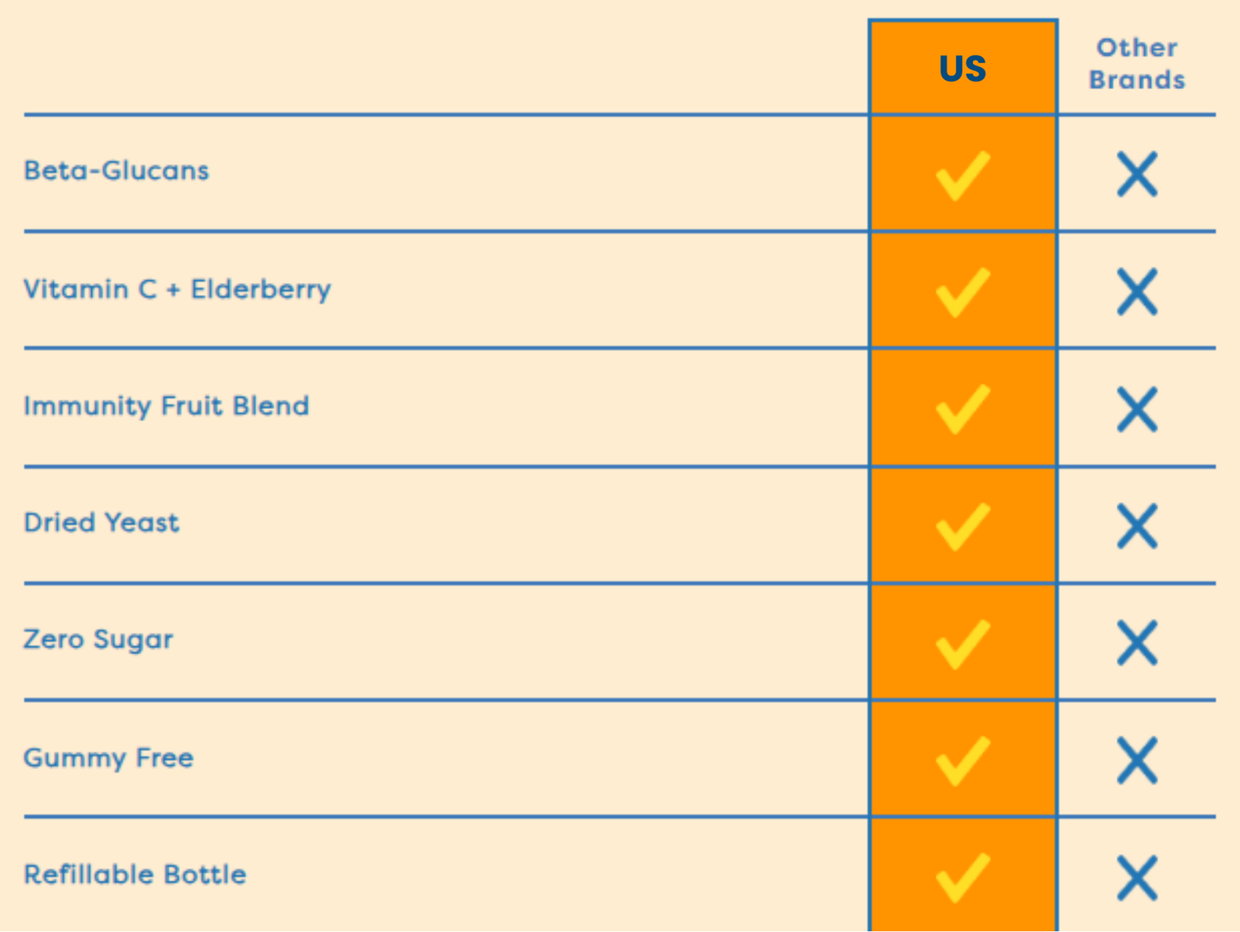Select the orange US column header
Image resolution: width=1240 pixels, height=932 pixels.
point(963,69)
